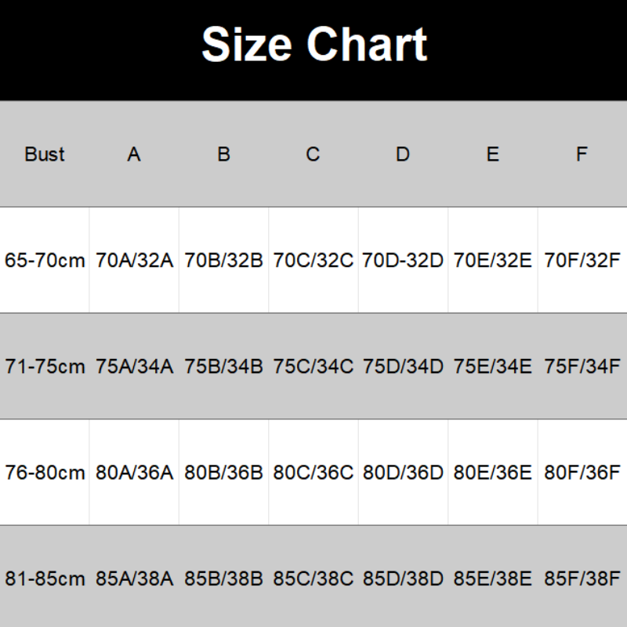Select the 85F/38F size cell

582,579
